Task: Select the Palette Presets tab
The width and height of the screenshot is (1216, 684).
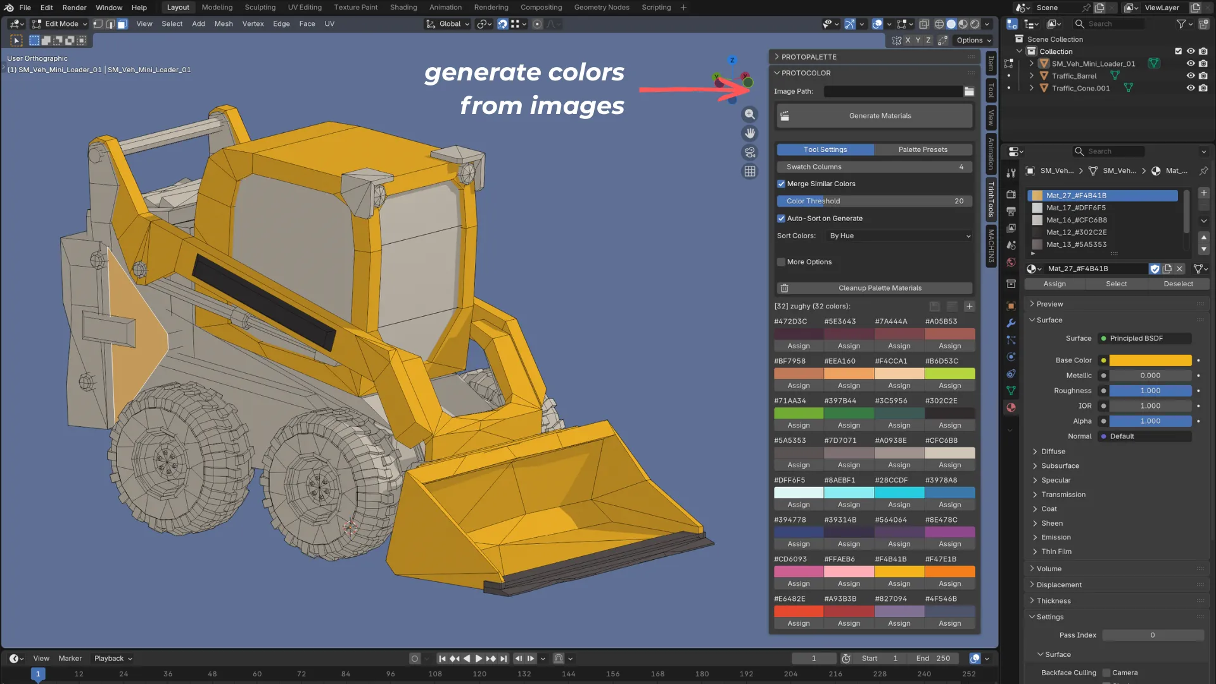Action: click(923, 149)
